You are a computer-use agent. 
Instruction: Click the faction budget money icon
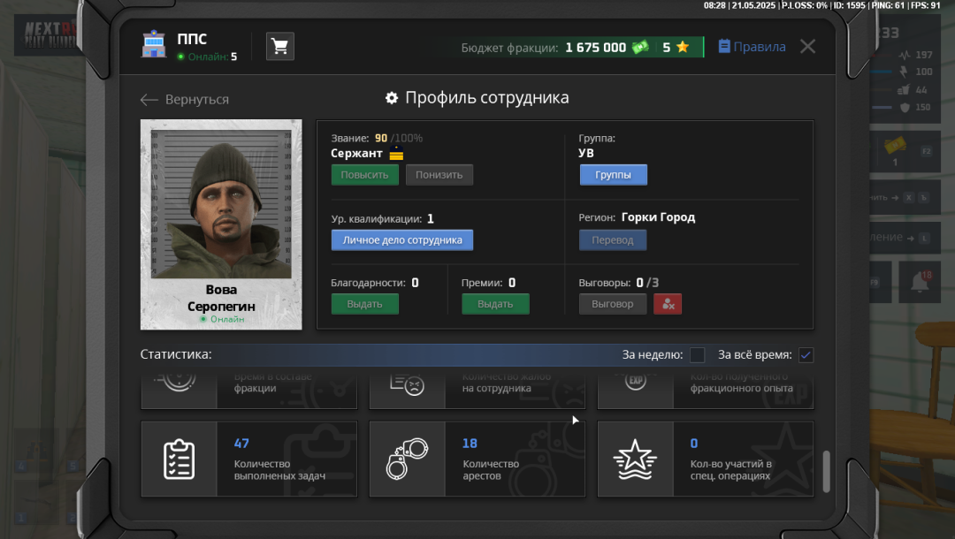640,48
